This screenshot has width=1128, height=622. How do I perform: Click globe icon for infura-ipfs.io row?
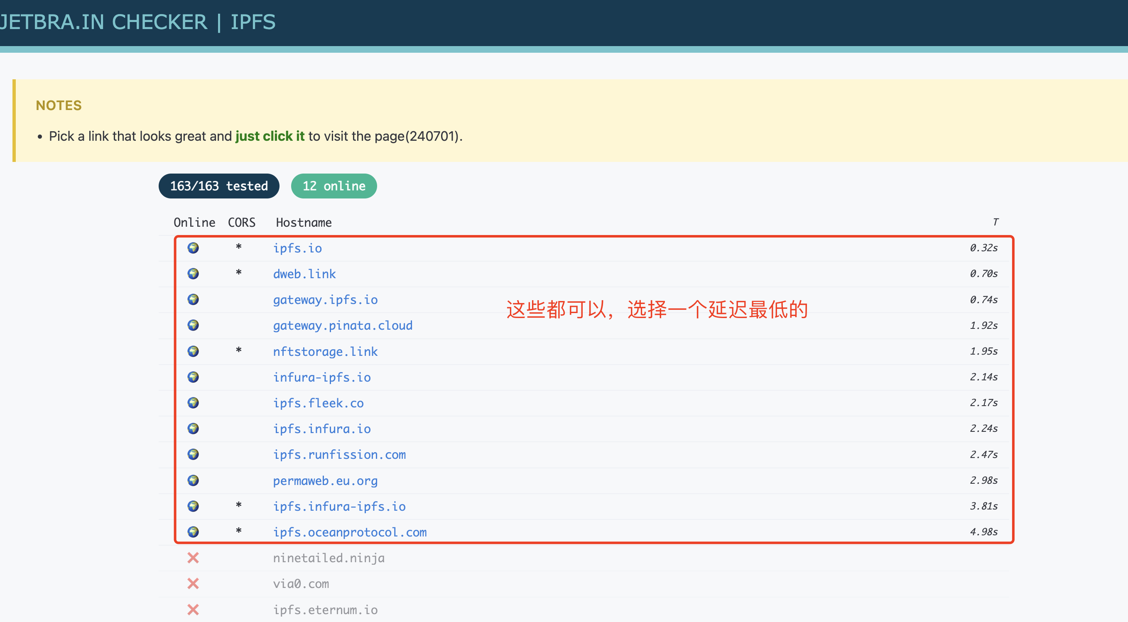tap(193, 377)
